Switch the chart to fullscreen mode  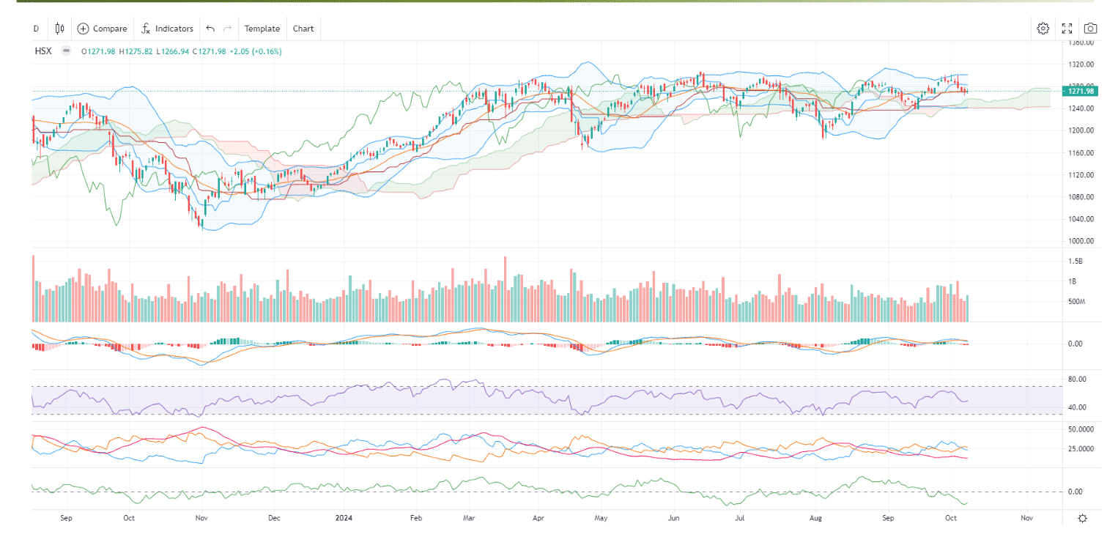click(x=1067, y=29)
